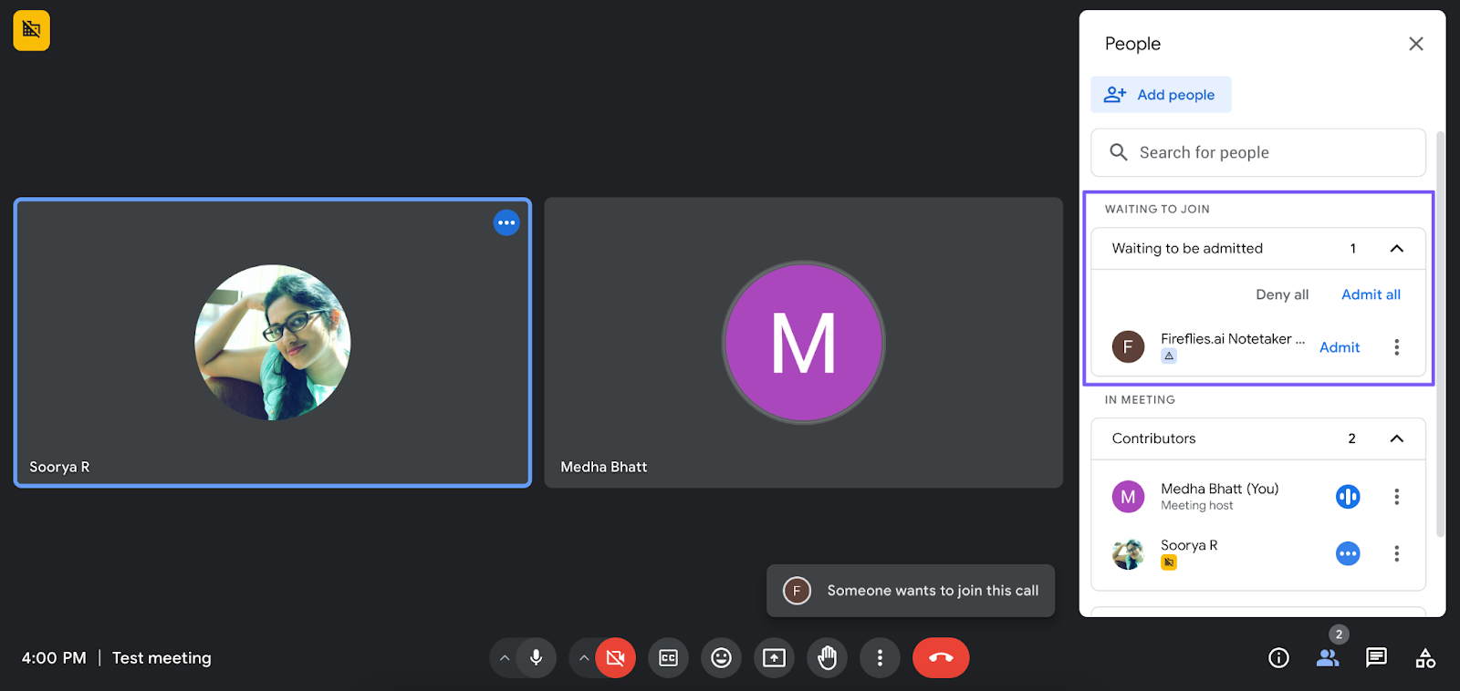Screen dimensions: 1460x691
Task: Click Present now screen share button
Action: click(x=774, y=658)
